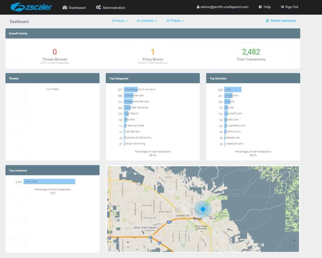The height and width of the screenshot is (258, 322).
Task: Click the map zoom in plus control
Action: [x=294, y=241]
